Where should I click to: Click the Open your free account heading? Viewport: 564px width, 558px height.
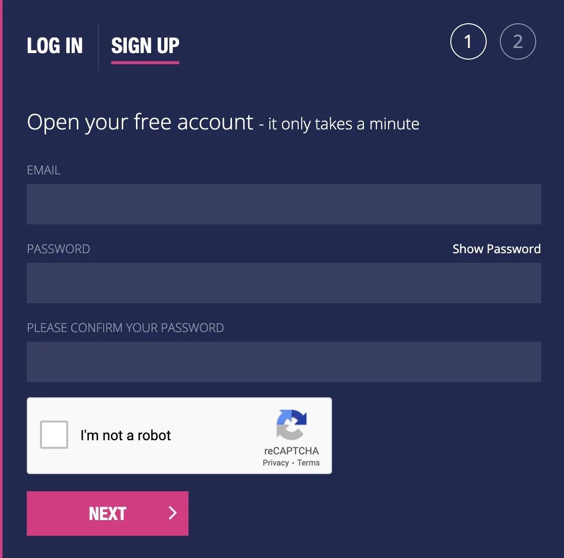click(140, 122)
